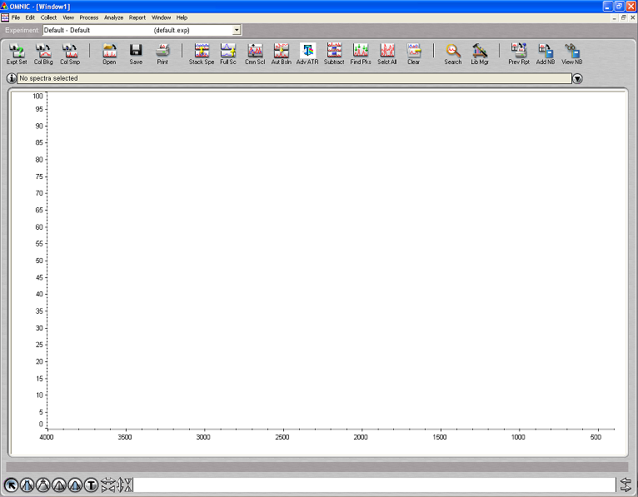Expand spectrum title list dropdown arrow
Viewport: 638px width, 497px height.
[577, 78]
